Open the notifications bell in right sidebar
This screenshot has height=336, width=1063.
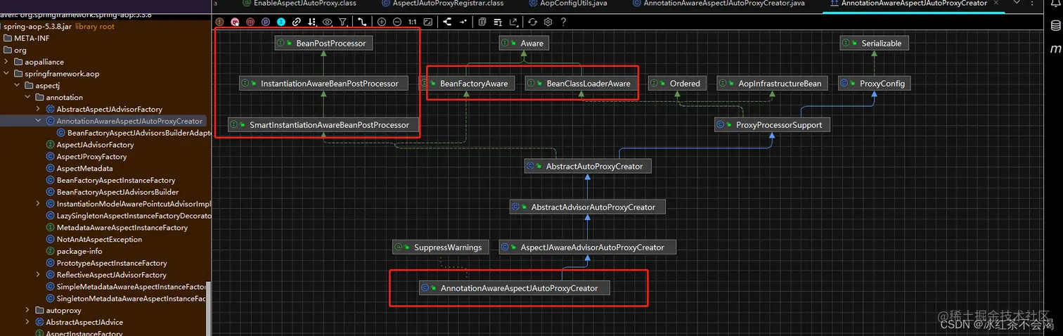click(1055, 4)
